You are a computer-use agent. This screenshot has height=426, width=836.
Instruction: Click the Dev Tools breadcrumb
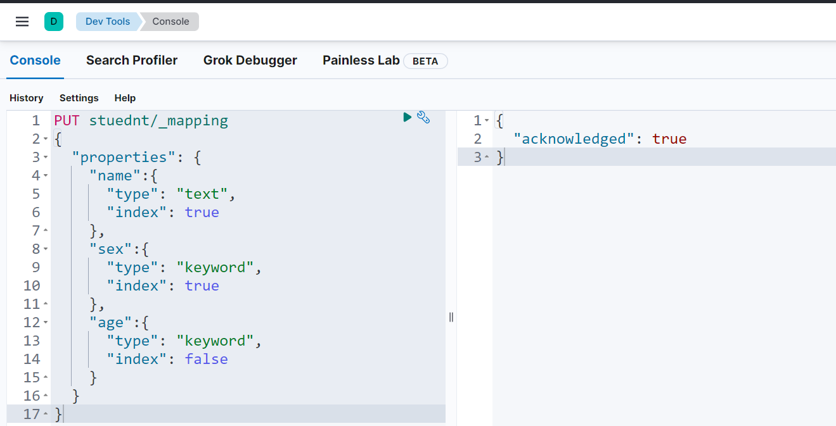point(107,22)
